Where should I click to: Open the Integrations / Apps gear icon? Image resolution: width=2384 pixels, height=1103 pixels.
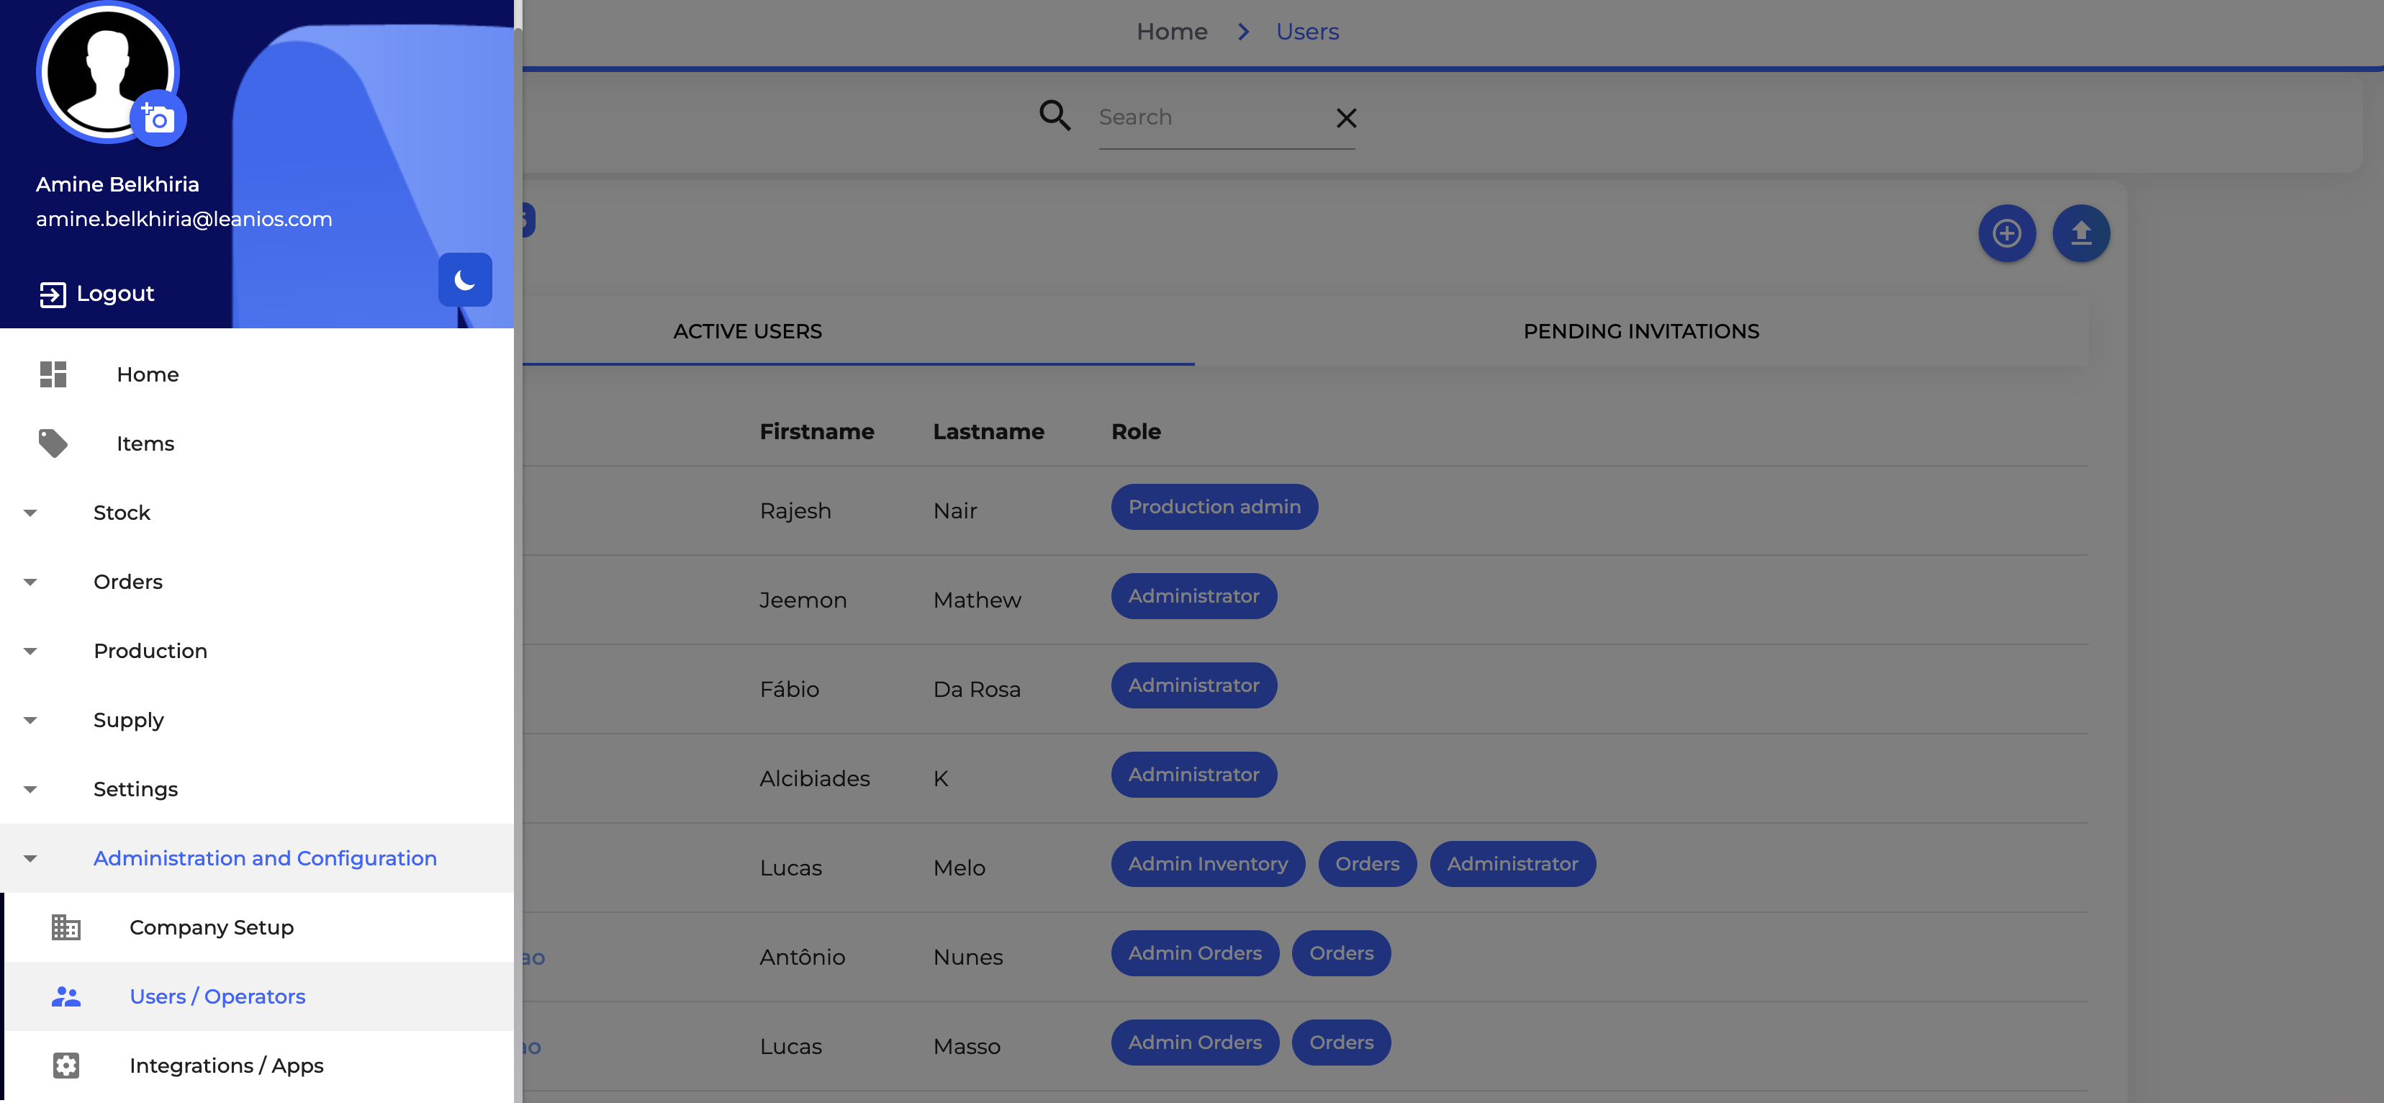pyautogui.click(x=66, y=1065)
